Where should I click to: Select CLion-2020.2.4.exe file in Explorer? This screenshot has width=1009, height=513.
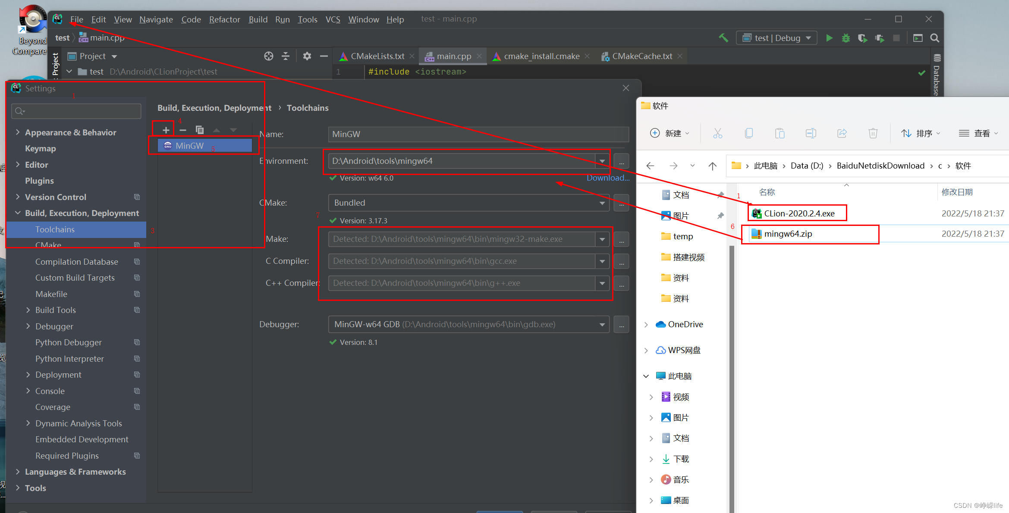pos(799,213)
